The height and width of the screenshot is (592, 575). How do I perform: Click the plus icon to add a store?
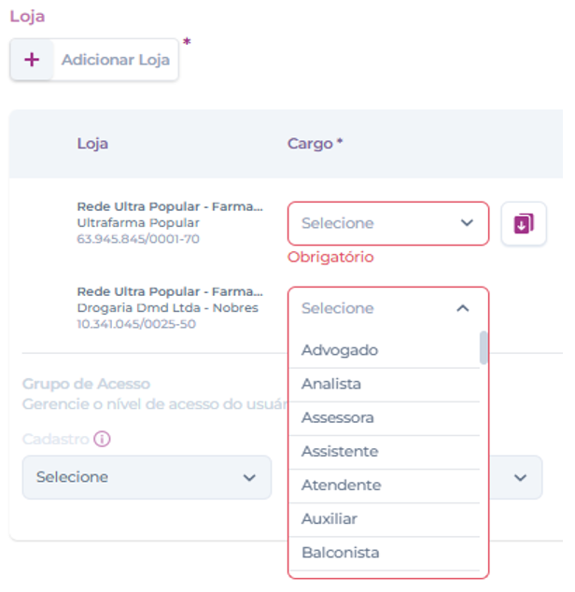(x=32, y=60)
